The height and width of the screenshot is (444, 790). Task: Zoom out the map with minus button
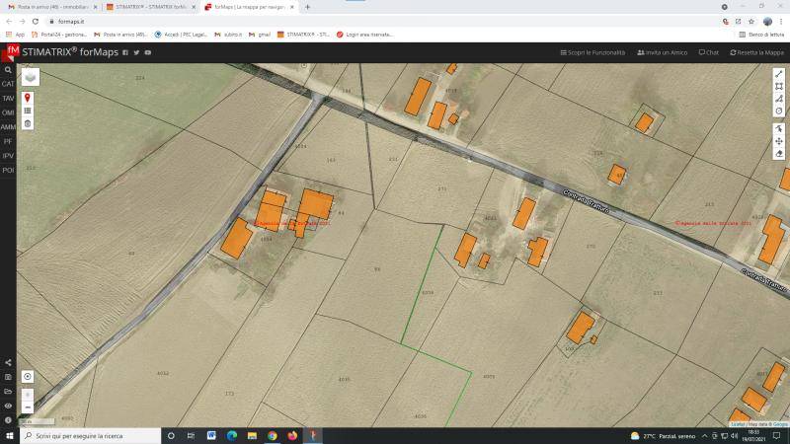pyautogui.click(x=28, y=407)
